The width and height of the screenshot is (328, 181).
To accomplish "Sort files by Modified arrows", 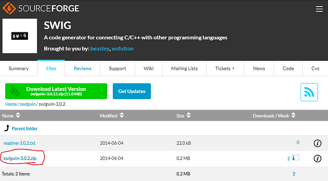I will pyautogui.click(x=122, y=115).
